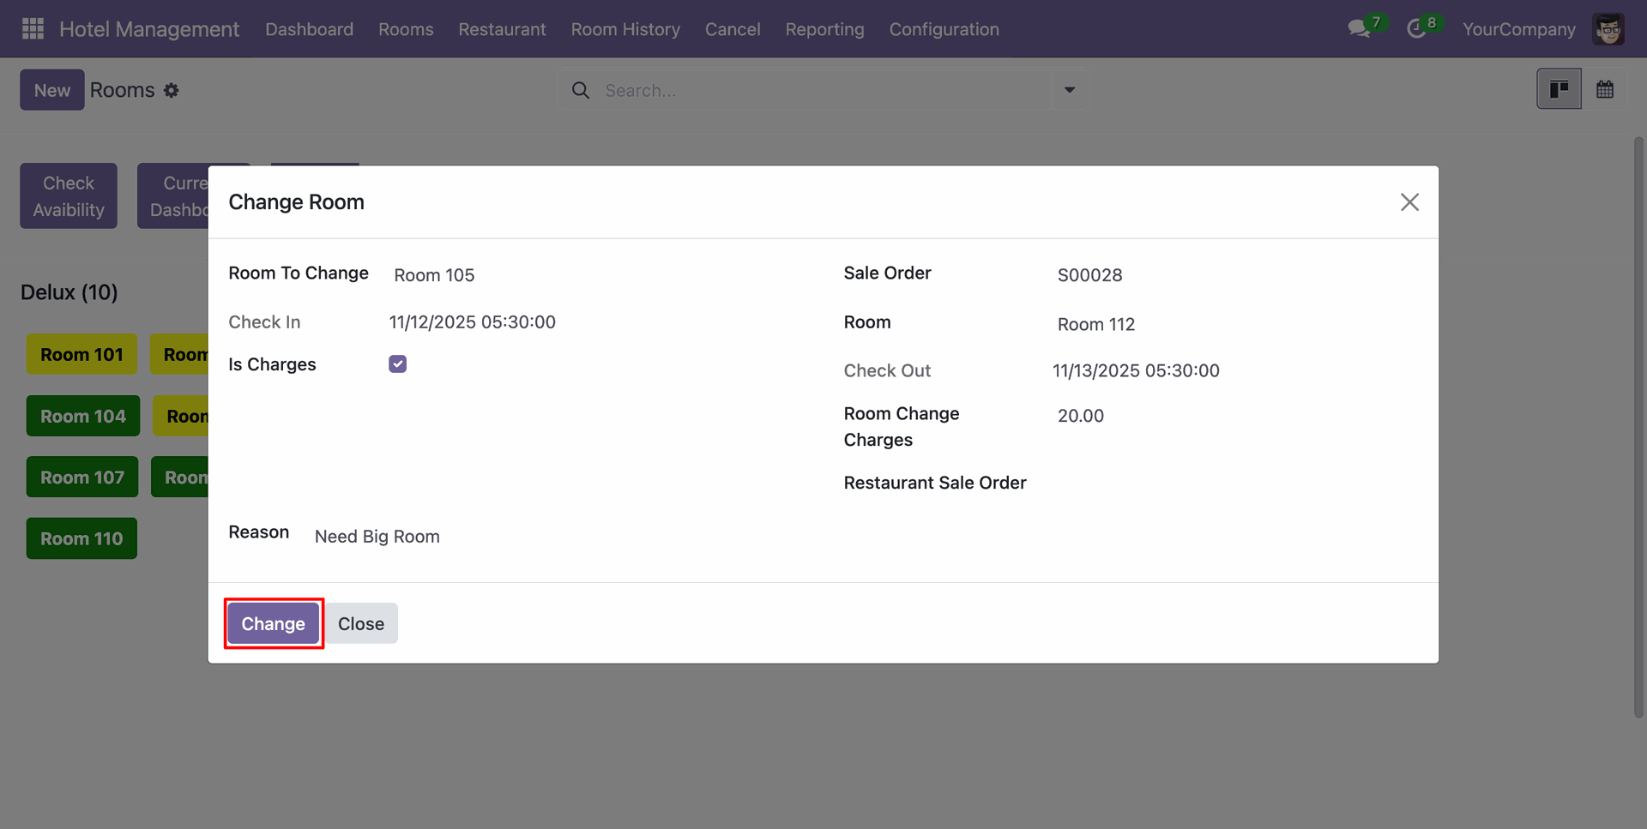Click the Change button
This screenshot has width=1647, height=829.
tap(274, 623)
